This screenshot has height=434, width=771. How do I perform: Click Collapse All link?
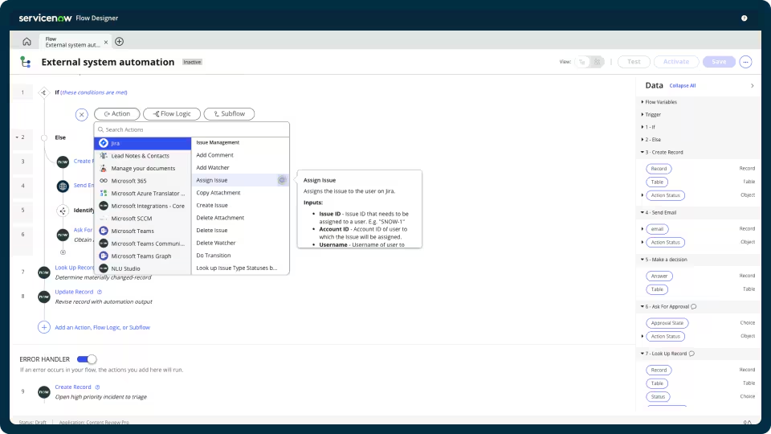pyautogui.click(x=683, y=86)
